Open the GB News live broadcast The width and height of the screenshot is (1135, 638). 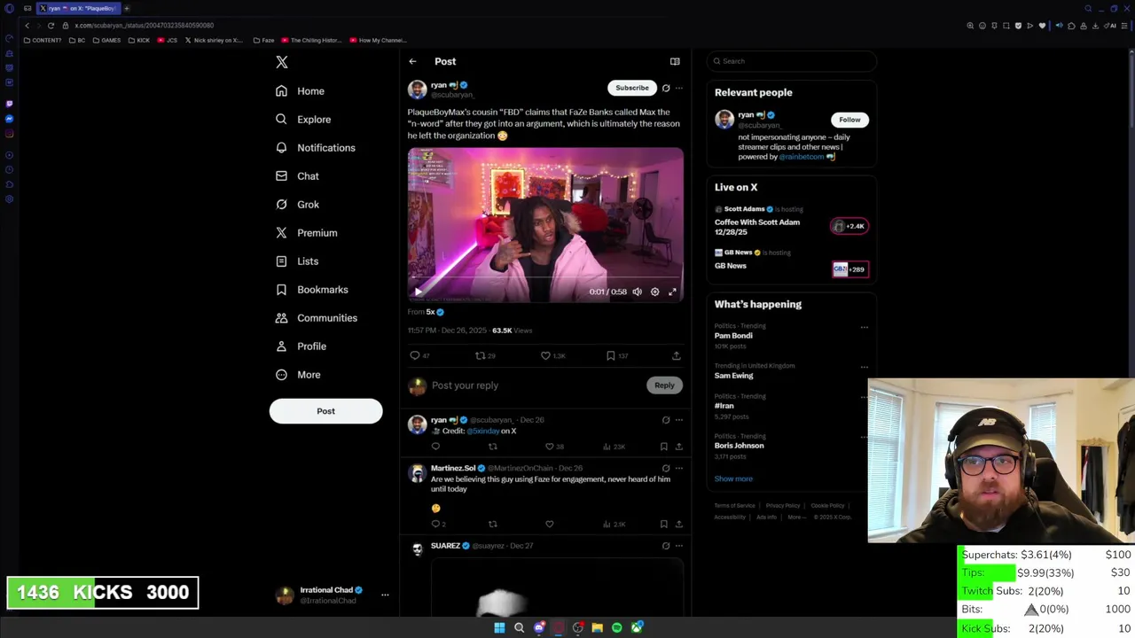(791, 261)
